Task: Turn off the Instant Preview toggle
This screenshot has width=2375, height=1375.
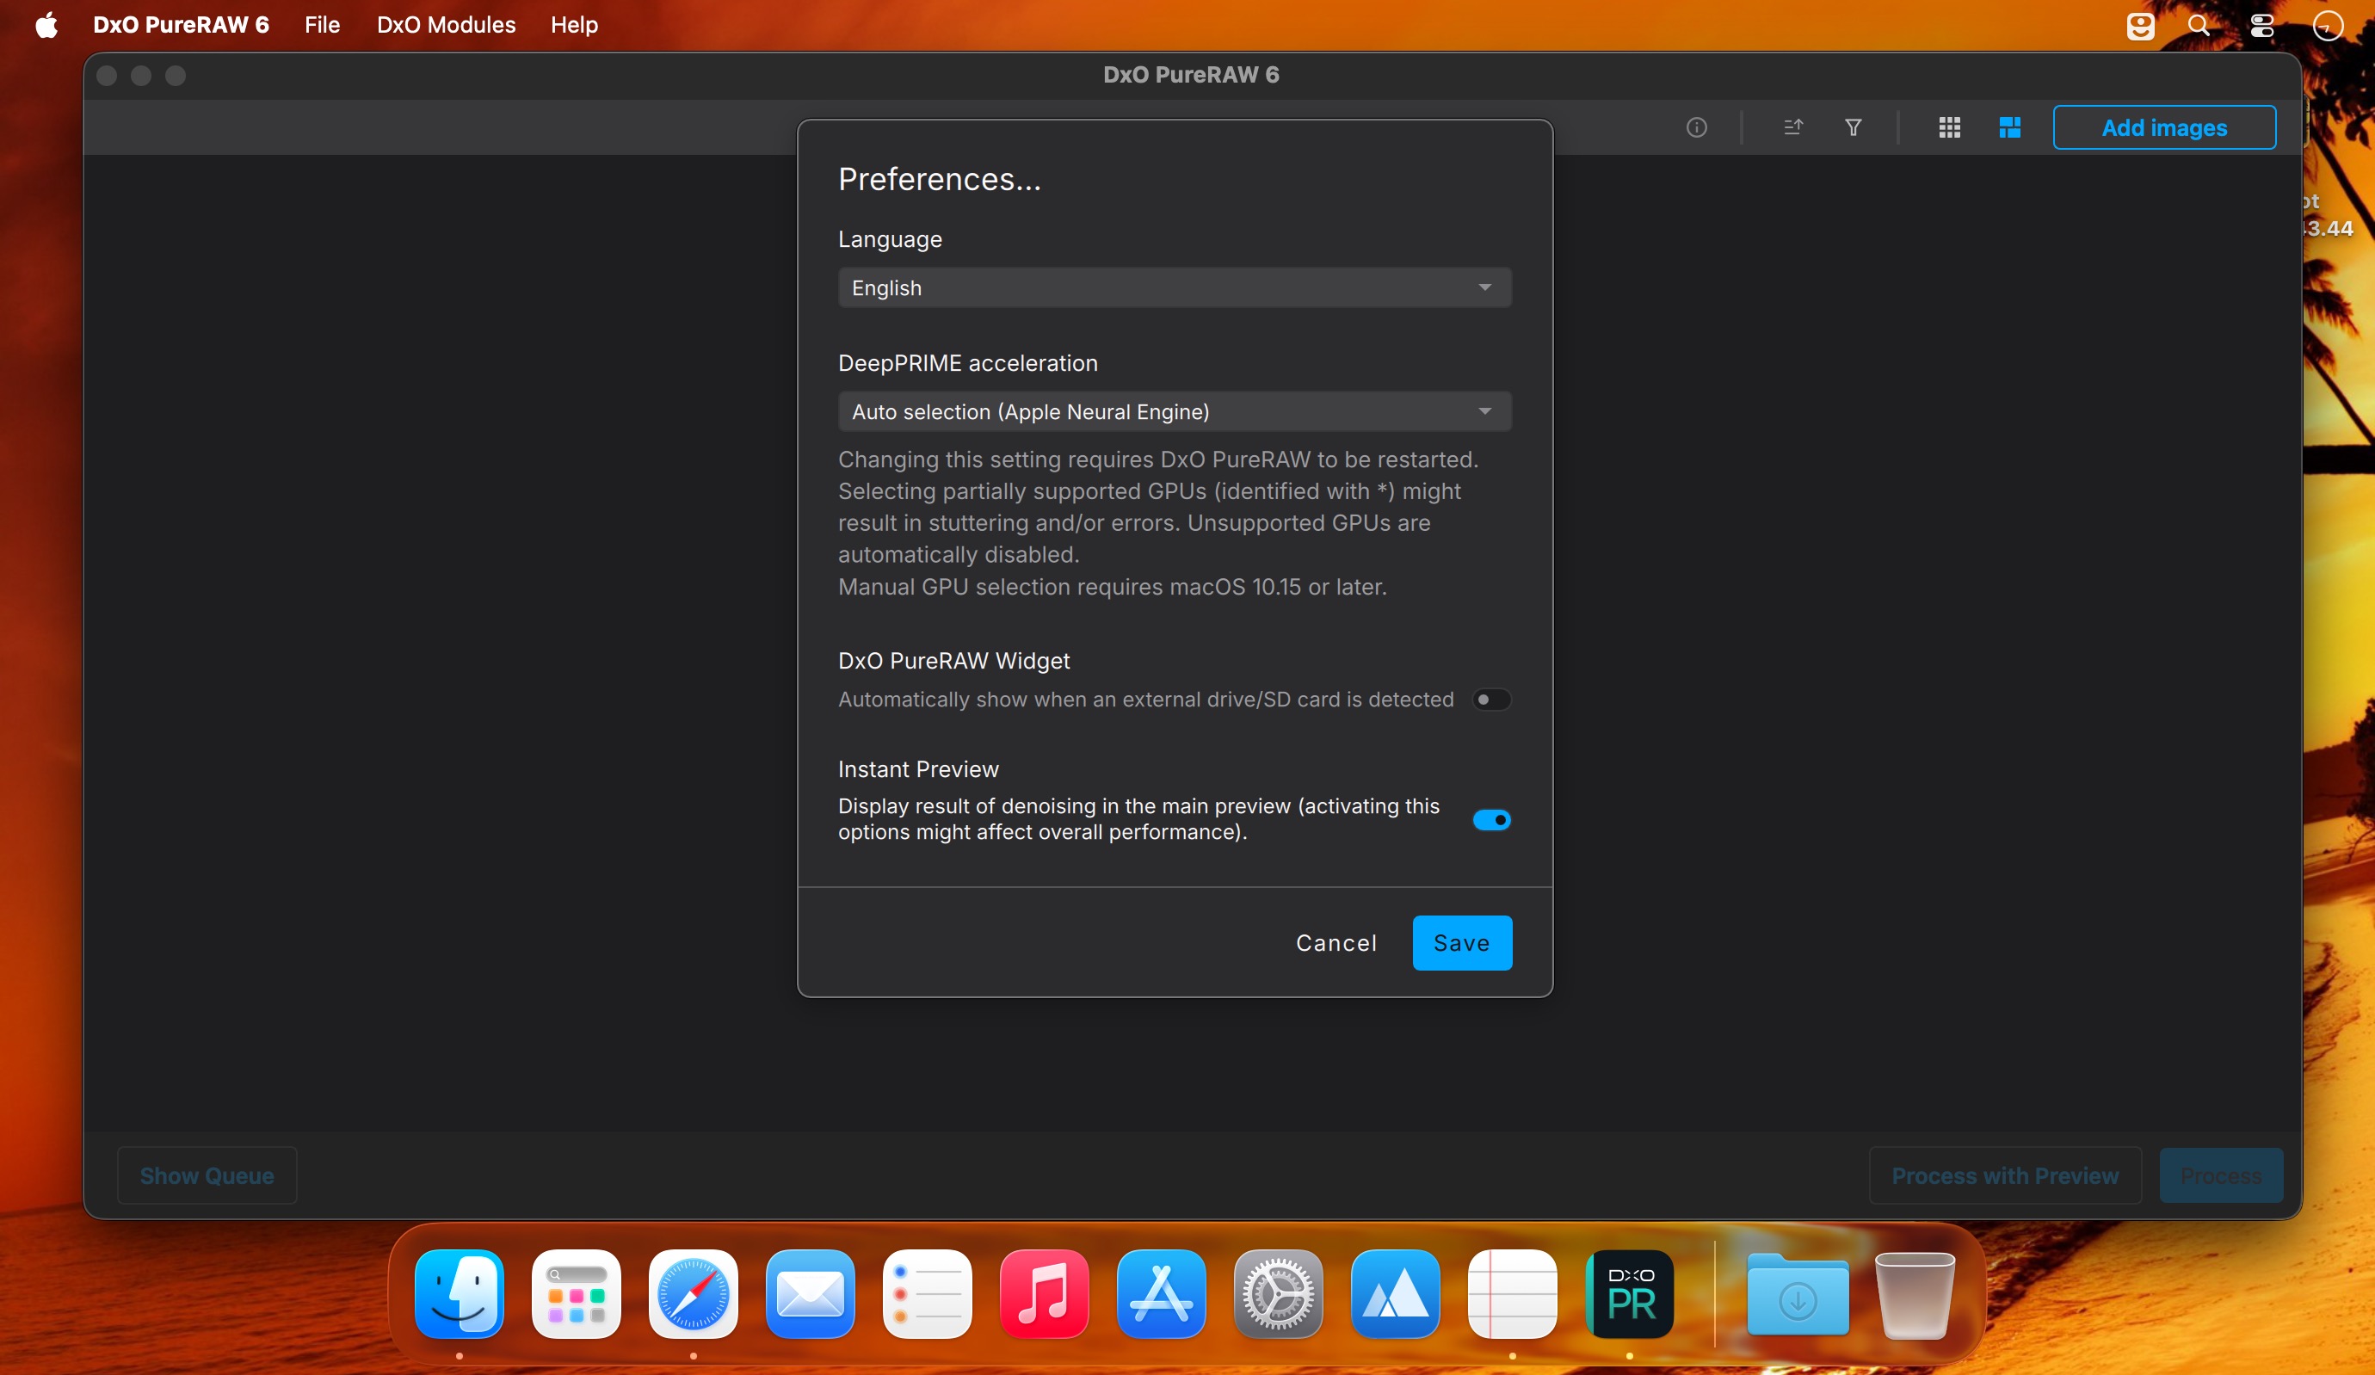Action: (x=1491, y=820)
